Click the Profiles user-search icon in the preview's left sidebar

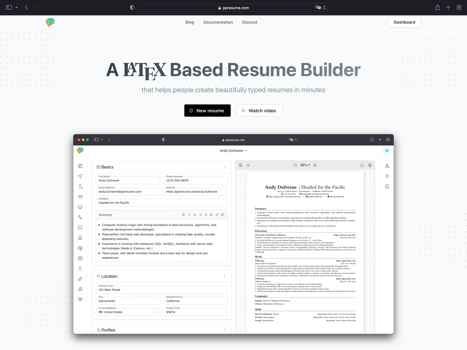[80, 186]
